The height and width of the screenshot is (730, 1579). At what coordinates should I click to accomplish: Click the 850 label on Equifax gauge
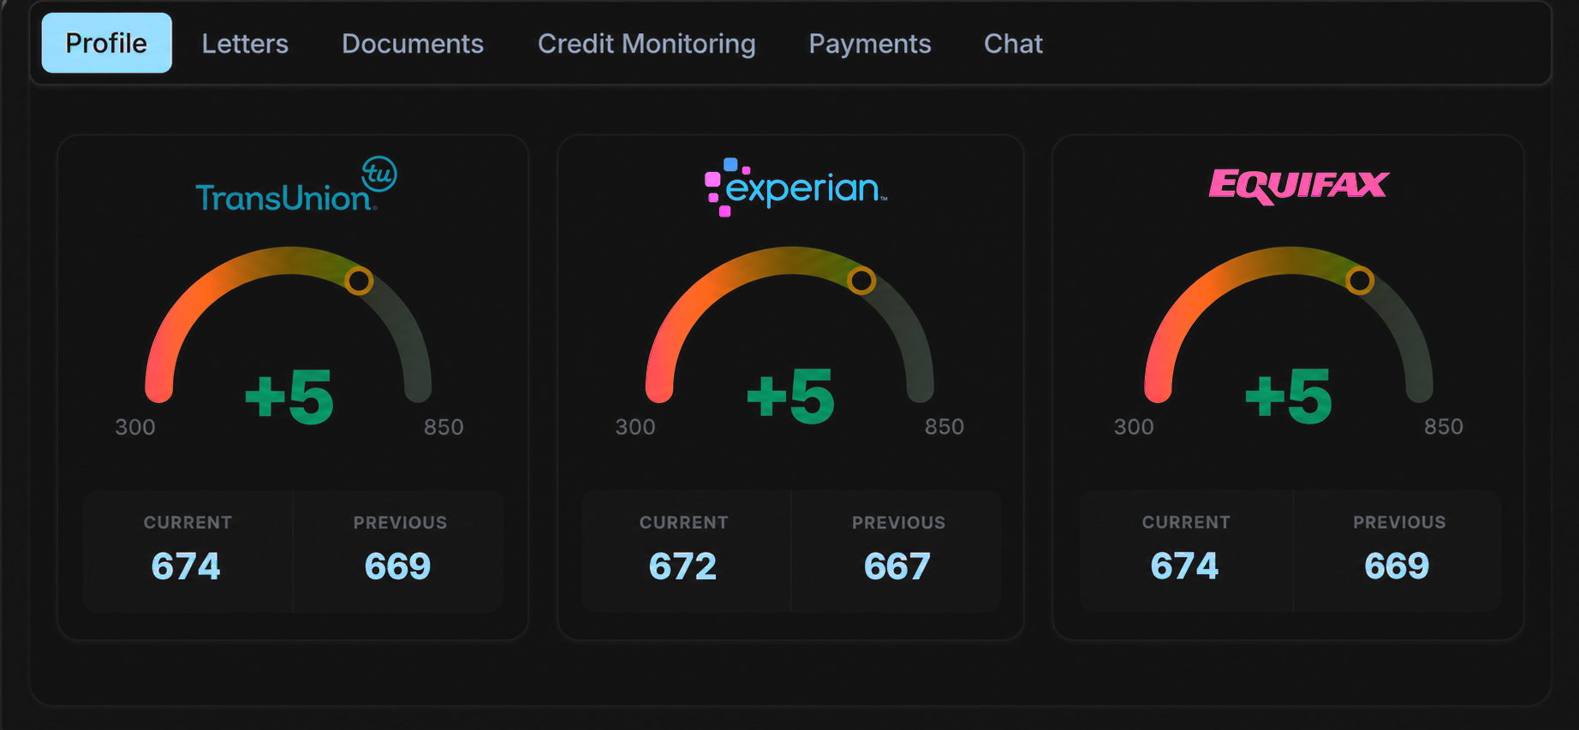(1444, 427)
